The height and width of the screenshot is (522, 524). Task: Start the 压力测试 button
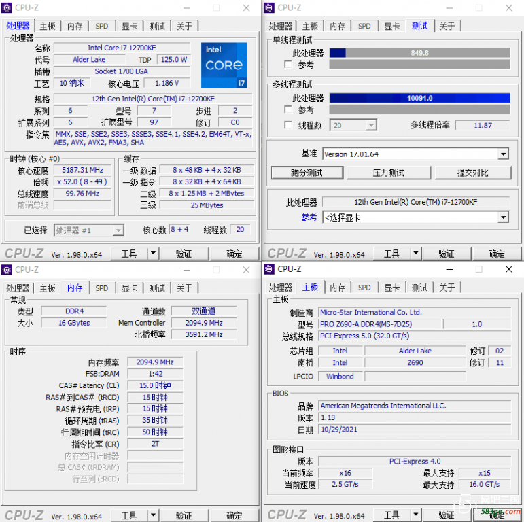388,173
